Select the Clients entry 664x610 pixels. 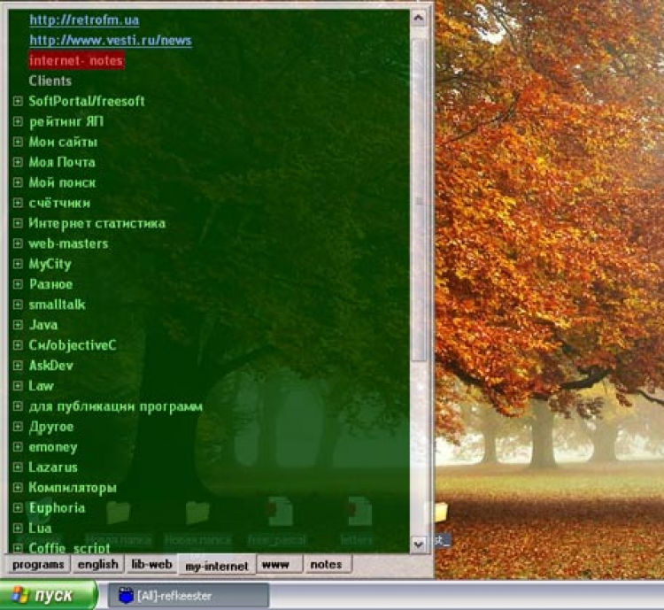(x=50, y=81)
